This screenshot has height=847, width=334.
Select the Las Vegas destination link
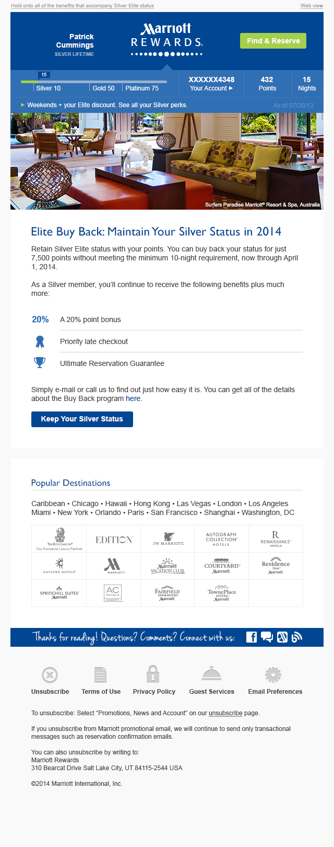[x=194, y=503]
